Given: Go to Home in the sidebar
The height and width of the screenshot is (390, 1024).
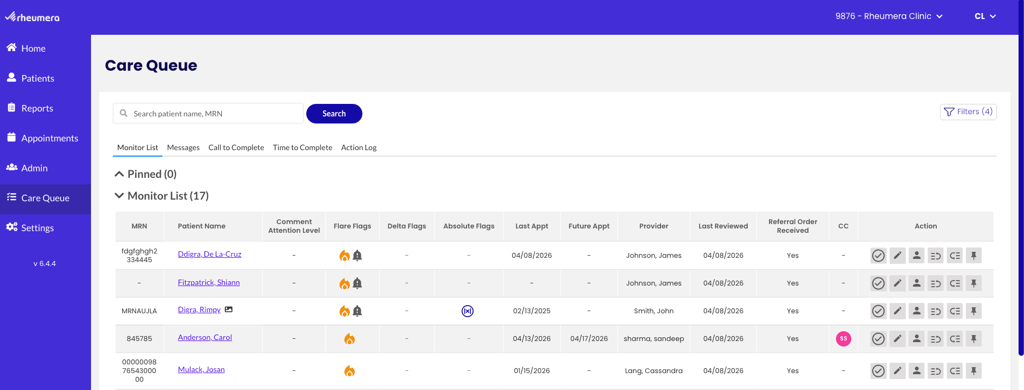Looking at the screenshot, I should (45, 48).
